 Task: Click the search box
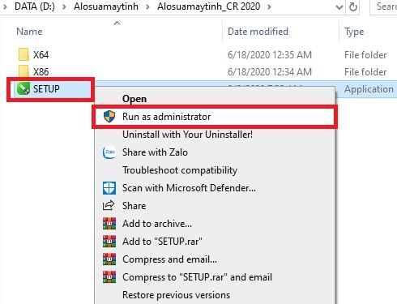pyautogui.click(x=383, y=6)
